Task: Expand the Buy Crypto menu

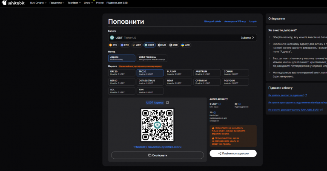Action: 38,3
